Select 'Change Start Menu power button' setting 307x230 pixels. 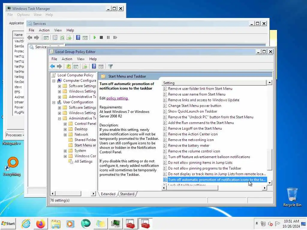[195, 106]
